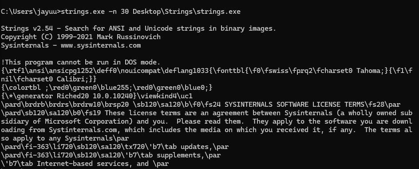Click the word Sysinternals before the URL

coord(25,45)
